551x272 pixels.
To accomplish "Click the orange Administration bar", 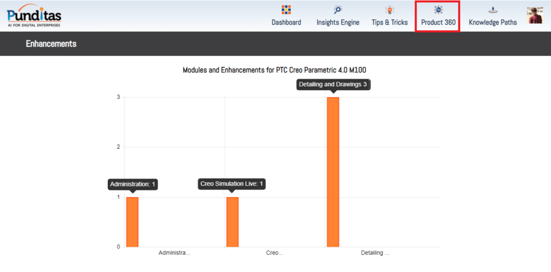I will (132, 222).
